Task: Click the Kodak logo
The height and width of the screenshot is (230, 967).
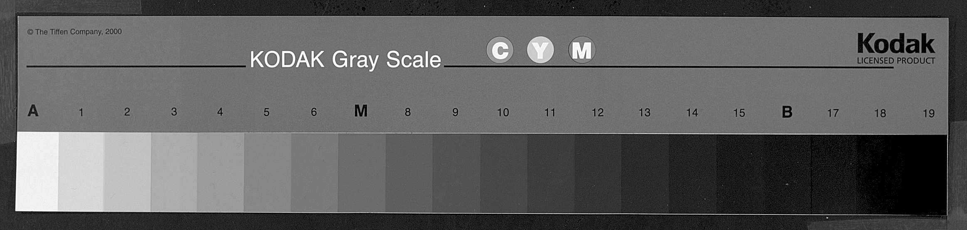Action: pyautogui.click(x=895, y=44)
